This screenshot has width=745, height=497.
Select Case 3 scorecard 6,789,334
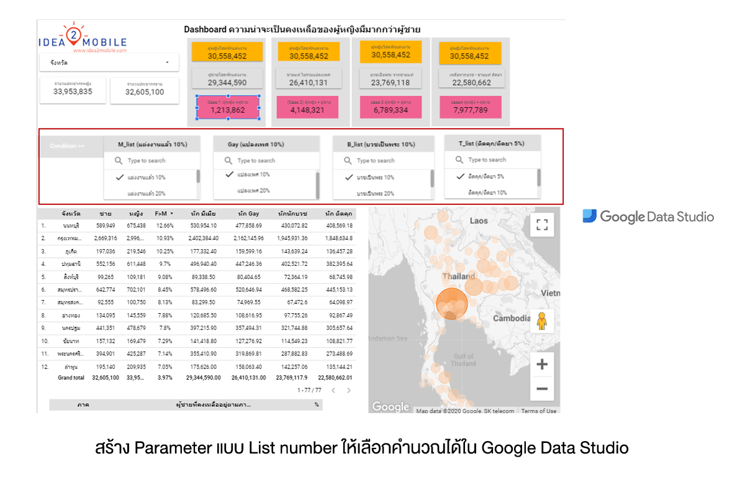tap(391, 107)
